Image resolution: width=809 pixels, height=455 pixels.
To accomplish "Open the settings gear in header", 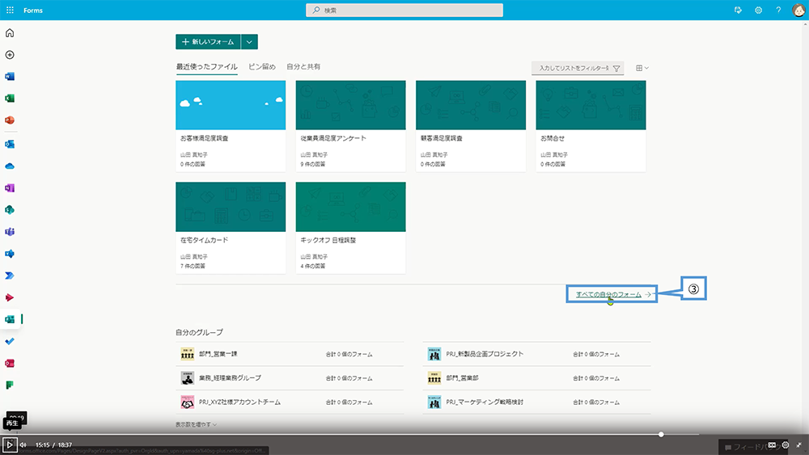I will tap(758, 10).
